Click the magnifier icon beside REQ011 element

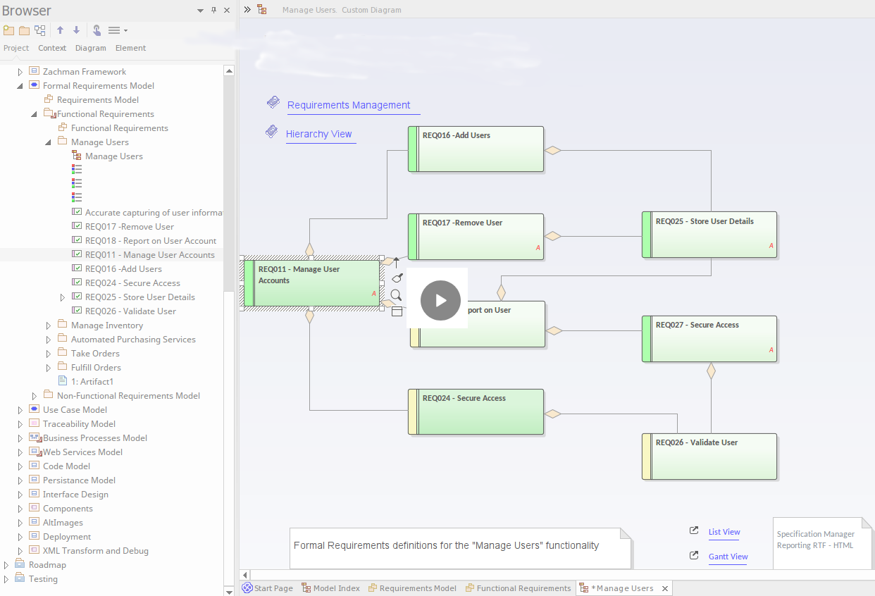pos(396,294)
